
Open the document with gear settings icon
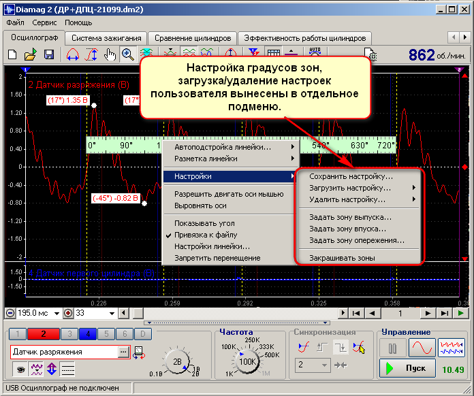[x=370, y=54]
